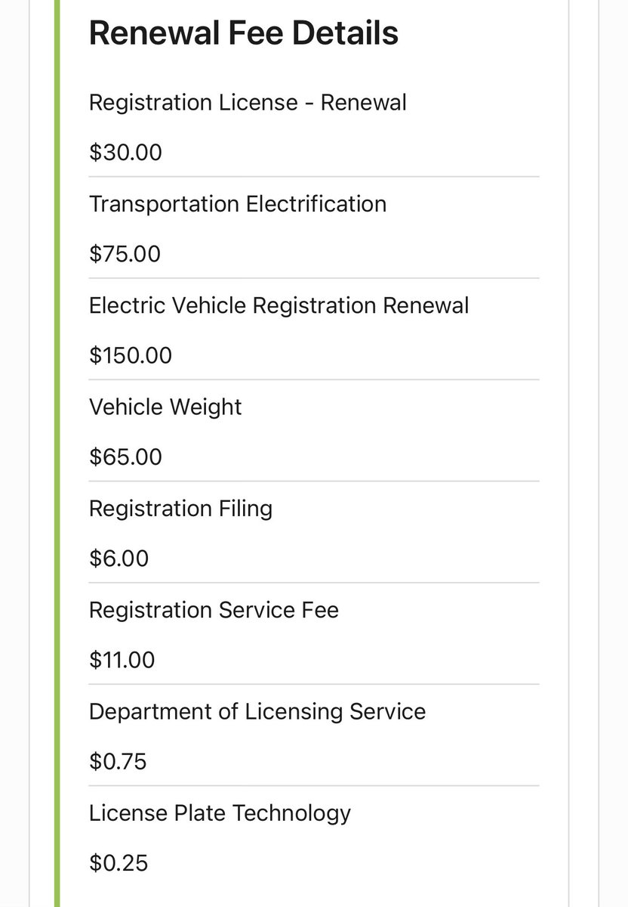Tap the Transportation Electrification fee label

coord(238,203)
